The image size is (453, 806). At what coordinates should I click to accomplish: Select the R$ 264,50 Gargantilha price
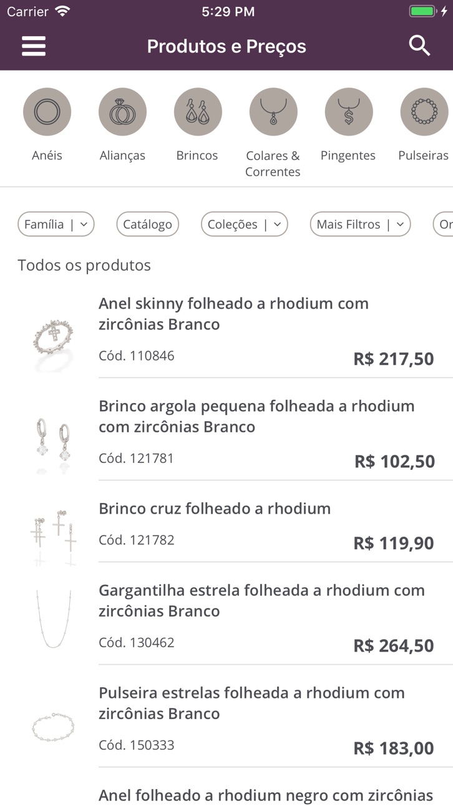coord(394,645)
